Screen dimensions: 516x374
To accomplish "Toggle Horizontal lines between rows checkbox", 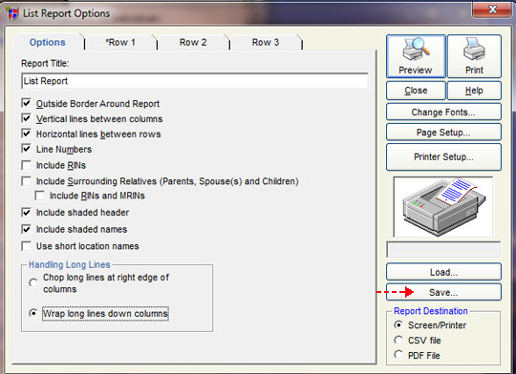I will pos(27,134).
